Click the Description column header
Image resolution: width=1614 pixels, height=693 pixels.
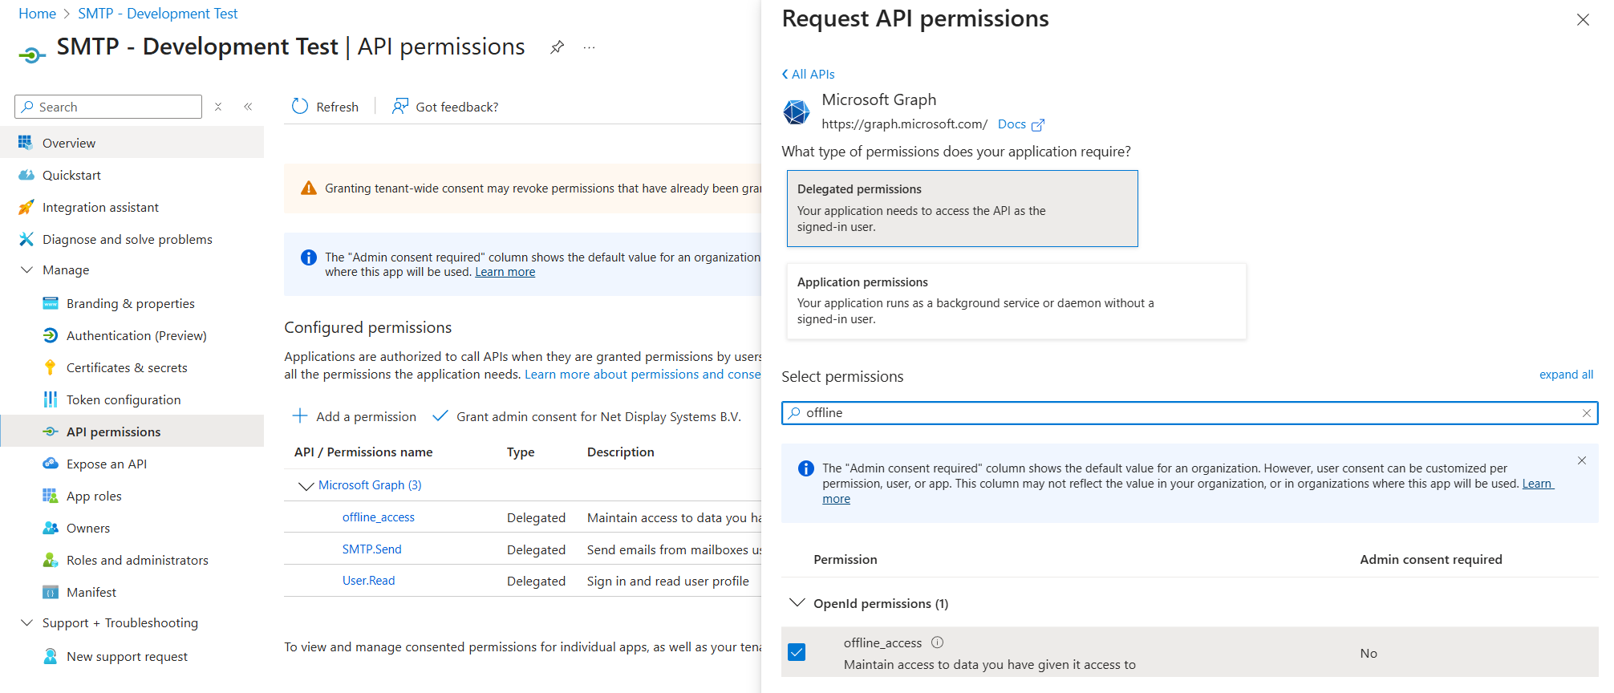[x=620, y=452]
